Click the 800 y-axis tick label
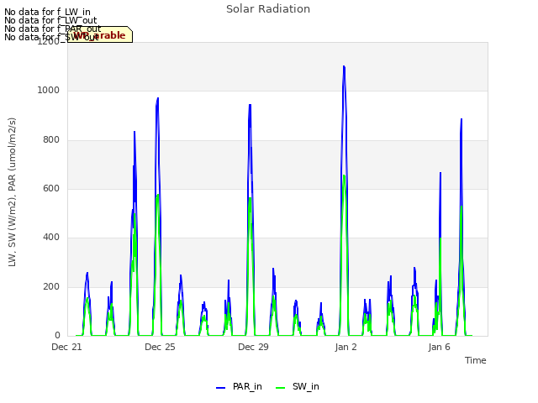Viewport: 538px width, 403px height. pos(51,139)
